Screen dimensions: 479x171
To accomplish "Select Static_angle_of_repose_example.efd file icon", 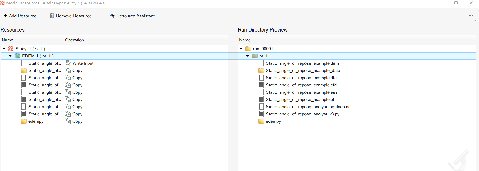I will [x=261, y=85].
